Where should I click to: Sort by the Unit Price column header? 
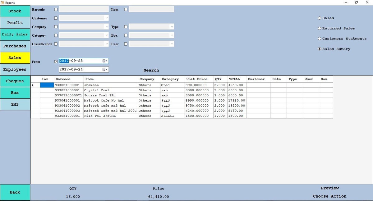197,79
